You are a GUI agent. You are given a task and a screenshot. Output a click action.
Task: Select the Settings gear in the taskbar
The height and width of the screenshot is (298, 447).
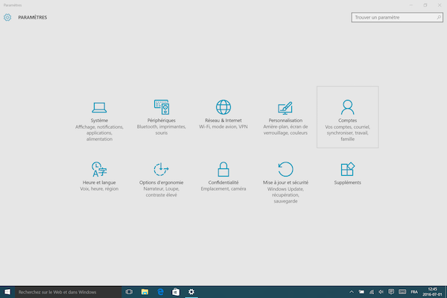[x=191, y=292]
